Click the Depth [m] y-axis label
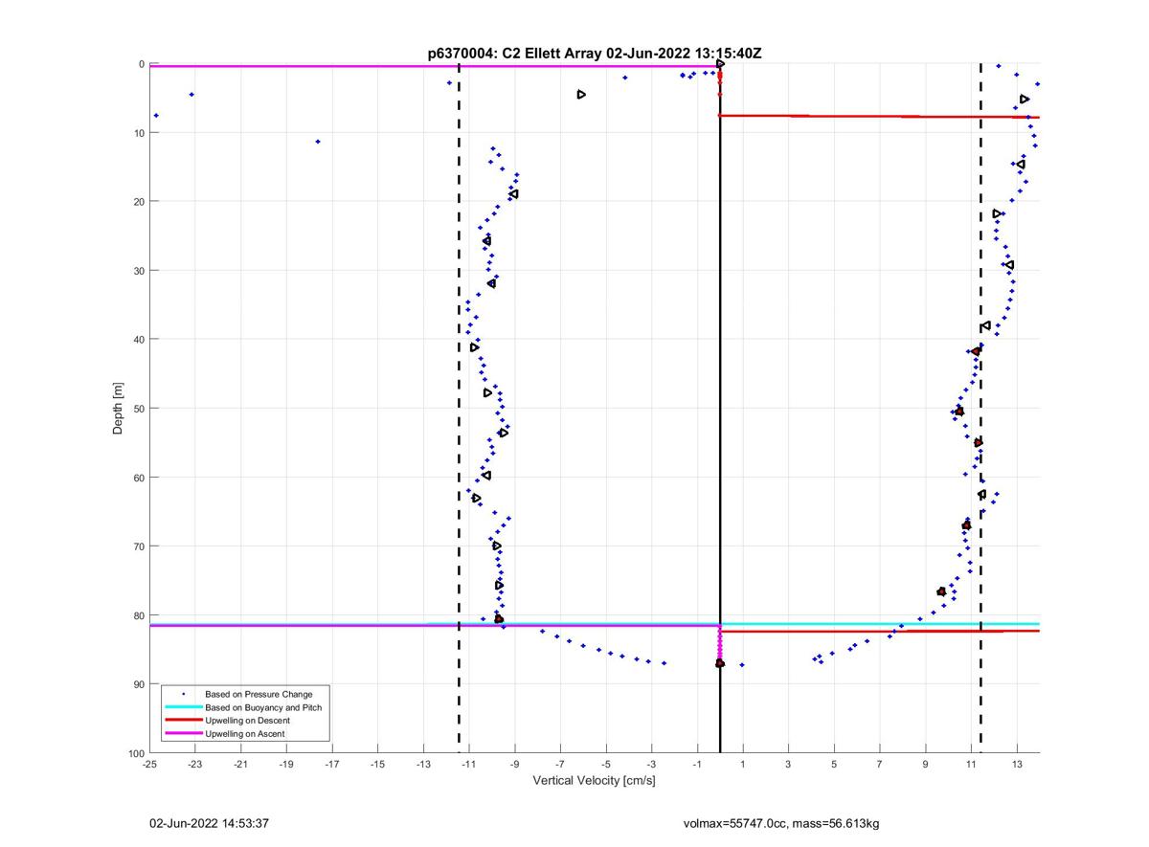The width and height of the screenshot is (1149, 847). [119, 409]
